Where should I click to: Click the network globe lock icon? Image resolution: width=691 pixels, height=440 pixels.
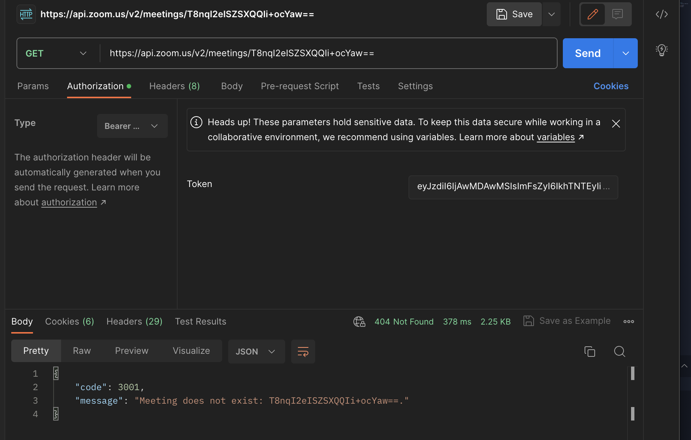tap(359, 322)
